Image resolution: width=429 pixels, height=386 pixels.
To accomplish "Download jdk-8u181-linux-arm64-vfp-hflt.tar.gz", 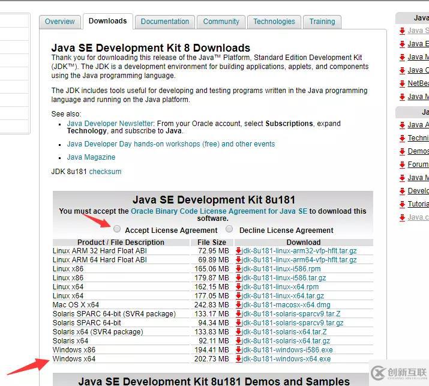I will (299, 260).
